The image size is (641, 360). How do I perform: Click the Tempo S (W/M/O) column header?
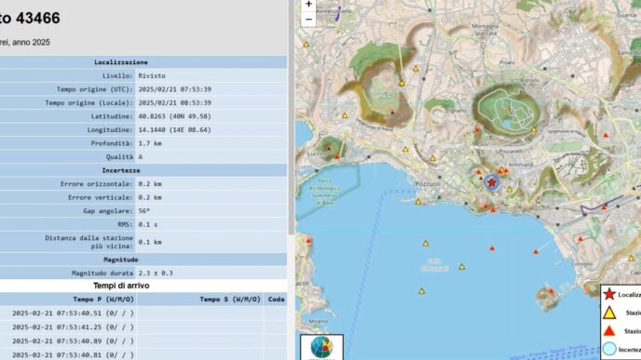[x=230, y=300]
